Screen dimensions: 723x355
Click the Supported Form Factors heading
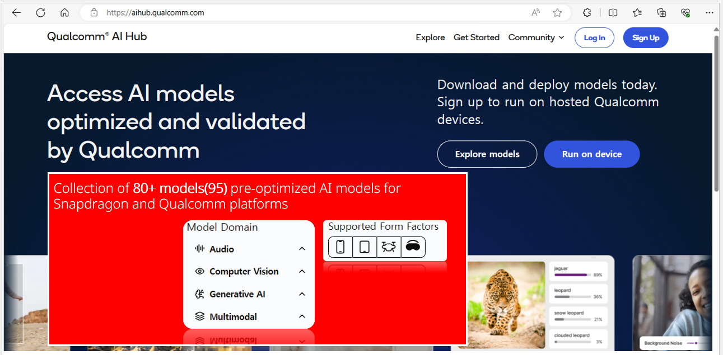(383, 226)
